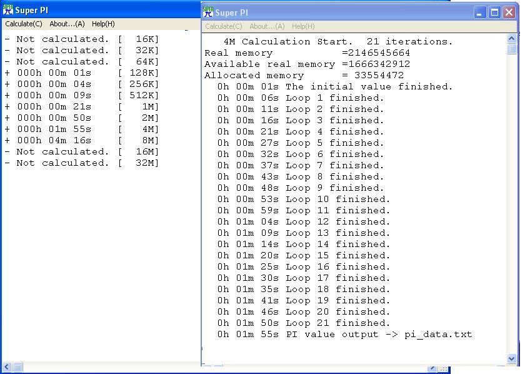Click Super PI icon in left title bar
Viewport: 525px width, 374px height.
[7, 10]
